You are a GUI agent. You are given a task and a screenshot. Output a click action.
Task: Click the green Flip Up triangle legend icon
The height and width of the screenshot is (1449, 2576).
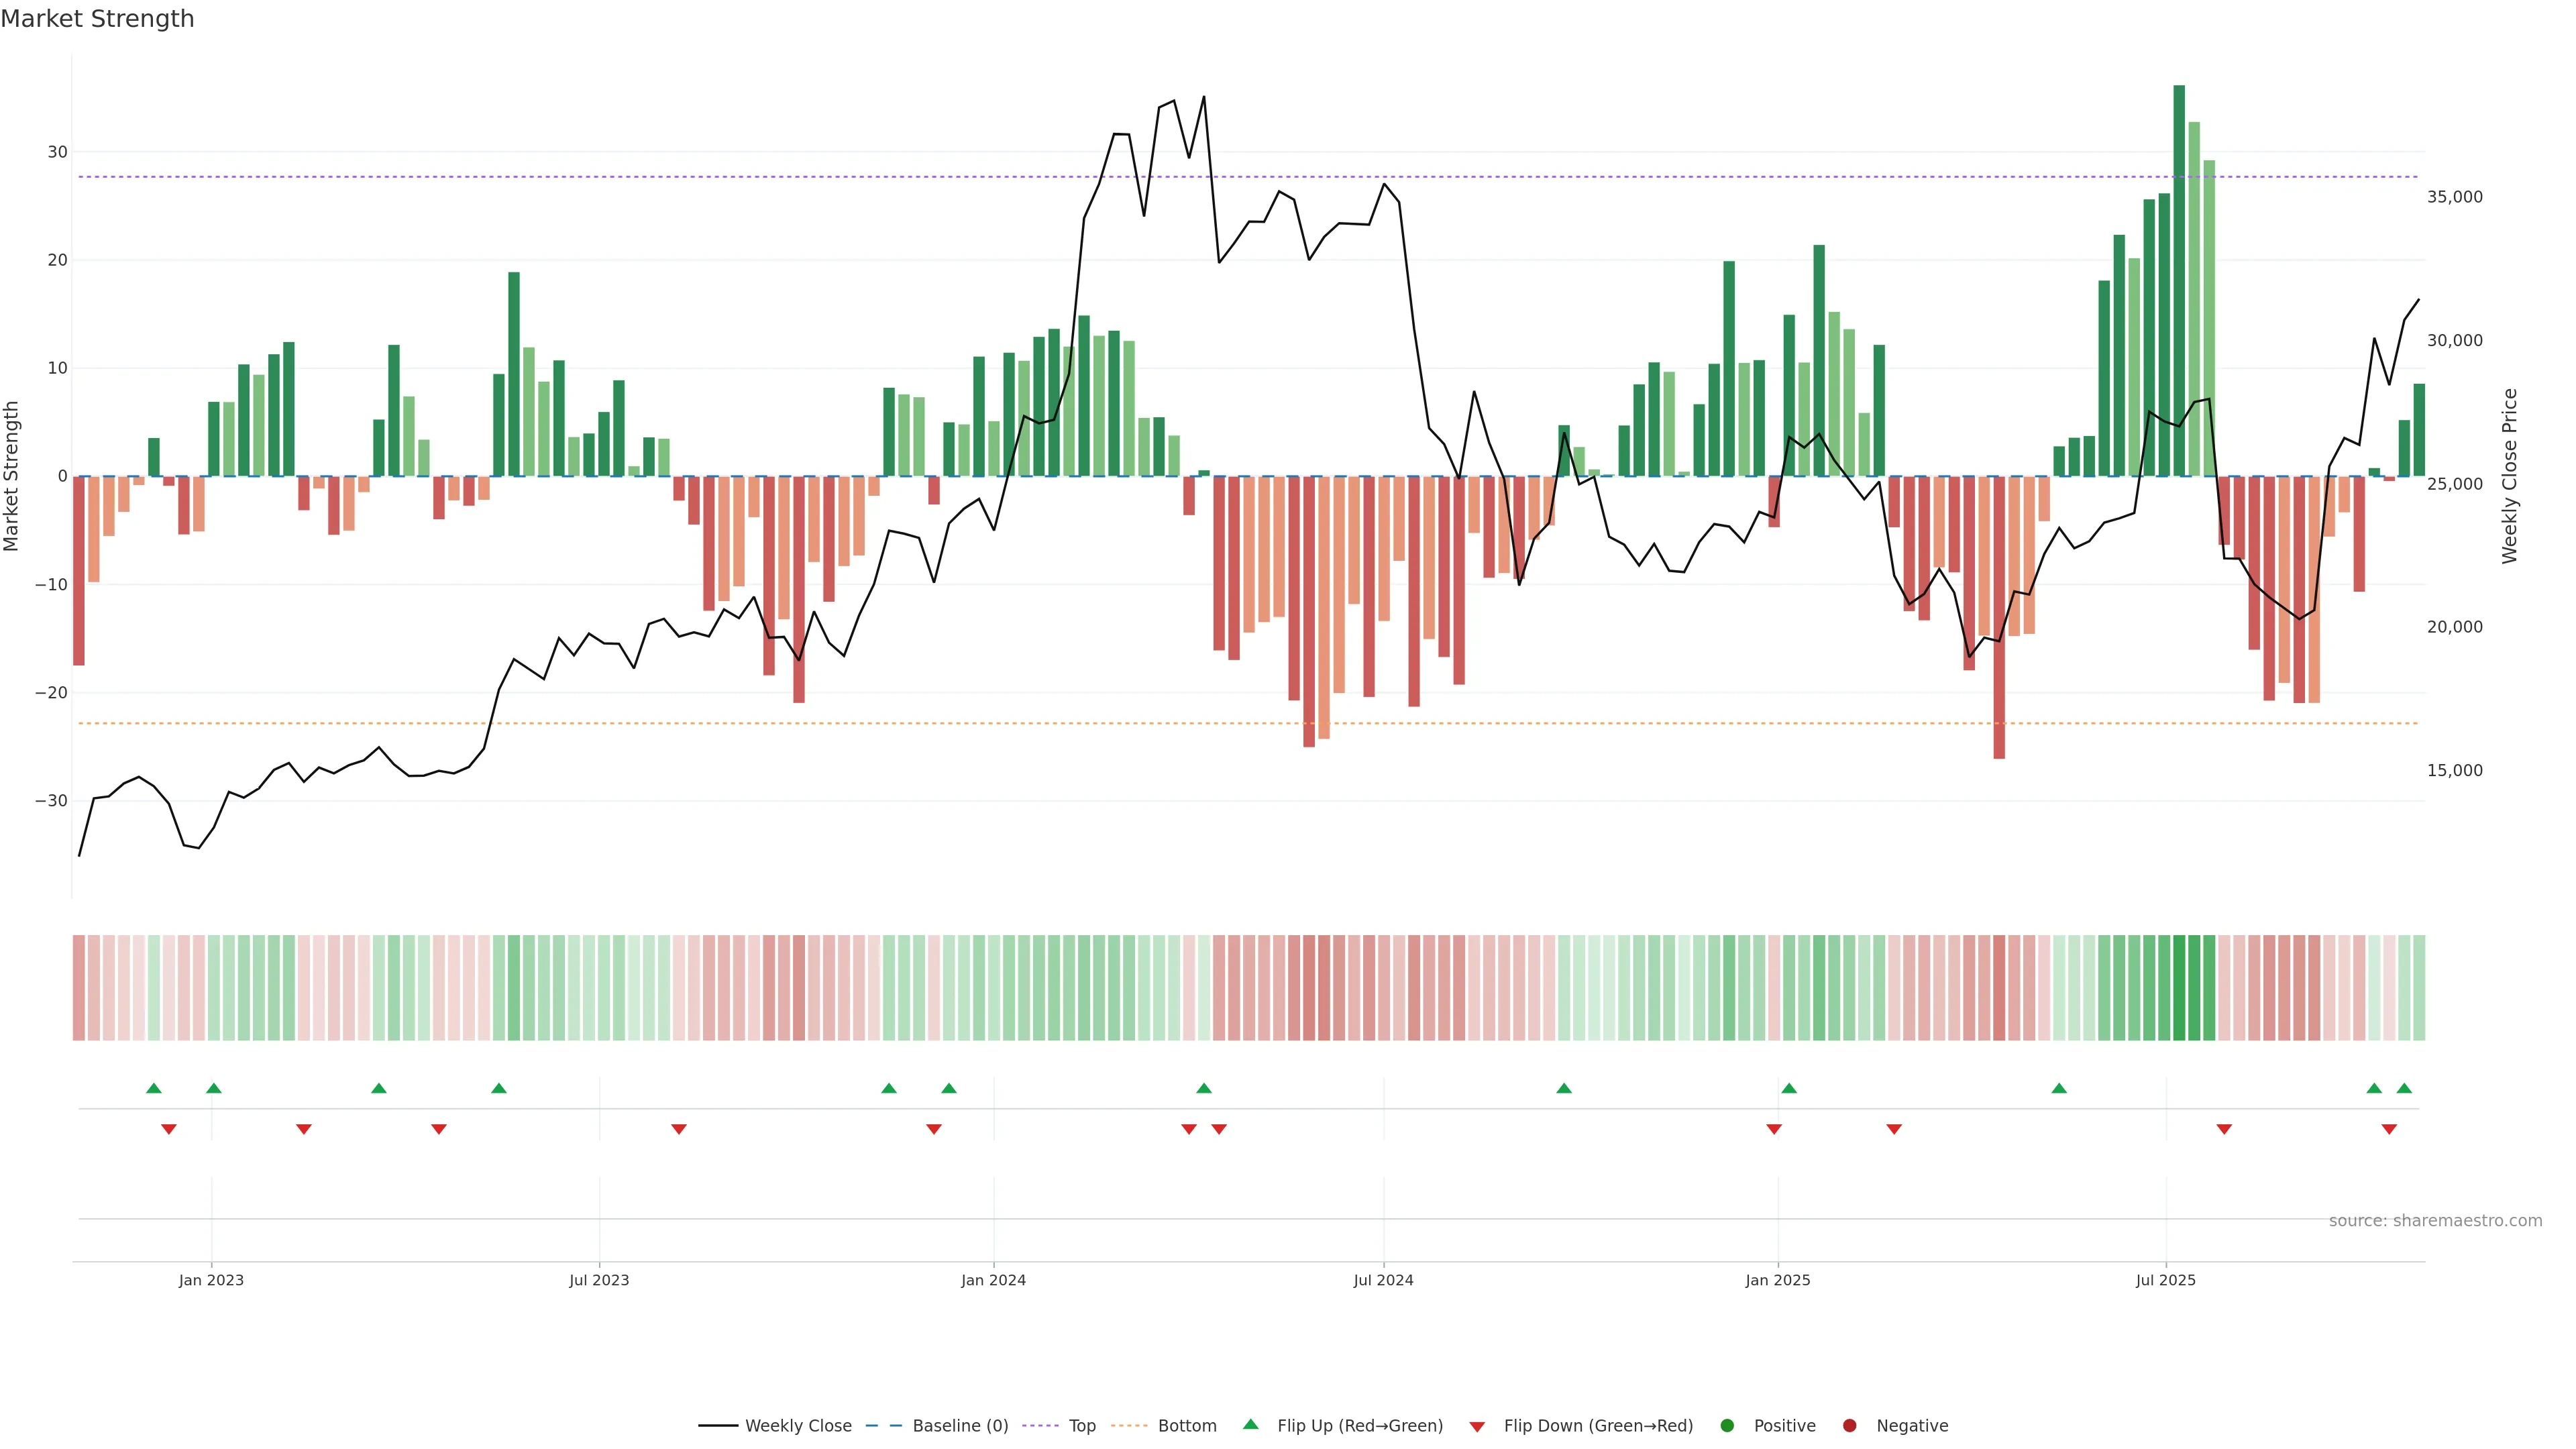point(1250,1424)
